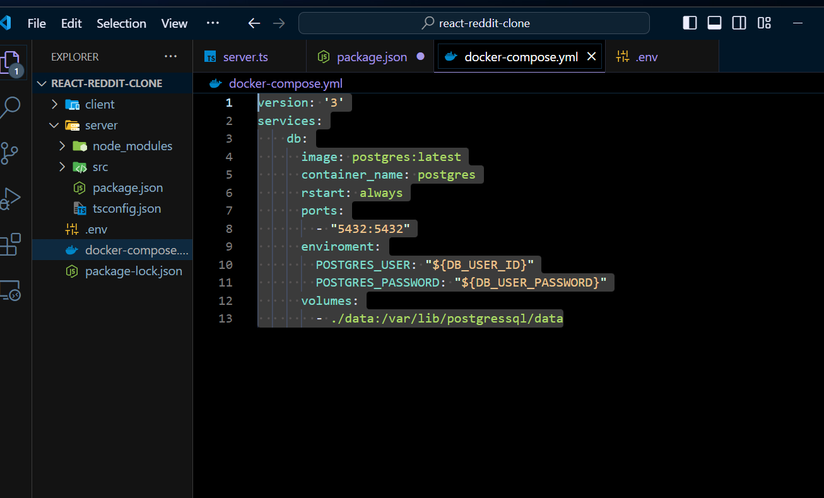Click 'image: postgres:latest' text
This screenshot has width=824, height=498.
[x=381, y=157]
